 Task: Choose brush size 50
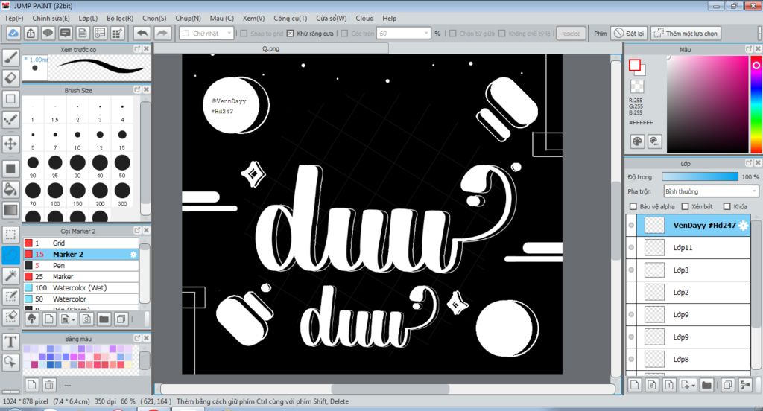tap(122, 165)
